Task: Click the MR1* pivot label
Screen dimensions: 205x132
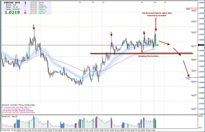Action: coord(194,46)
